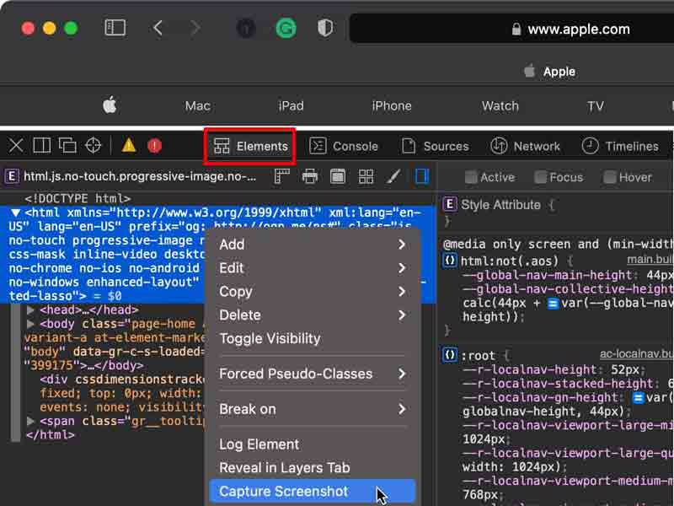Expand the span gr__tooltip node
This screenshot has width=674, height=506.
(30, 421)
